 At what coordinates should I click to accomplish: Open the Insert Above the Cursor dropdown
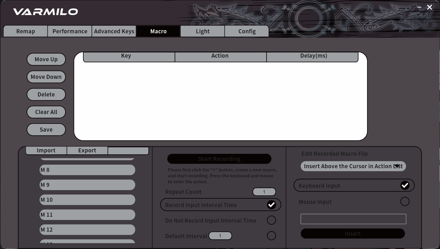coord(353,166)
